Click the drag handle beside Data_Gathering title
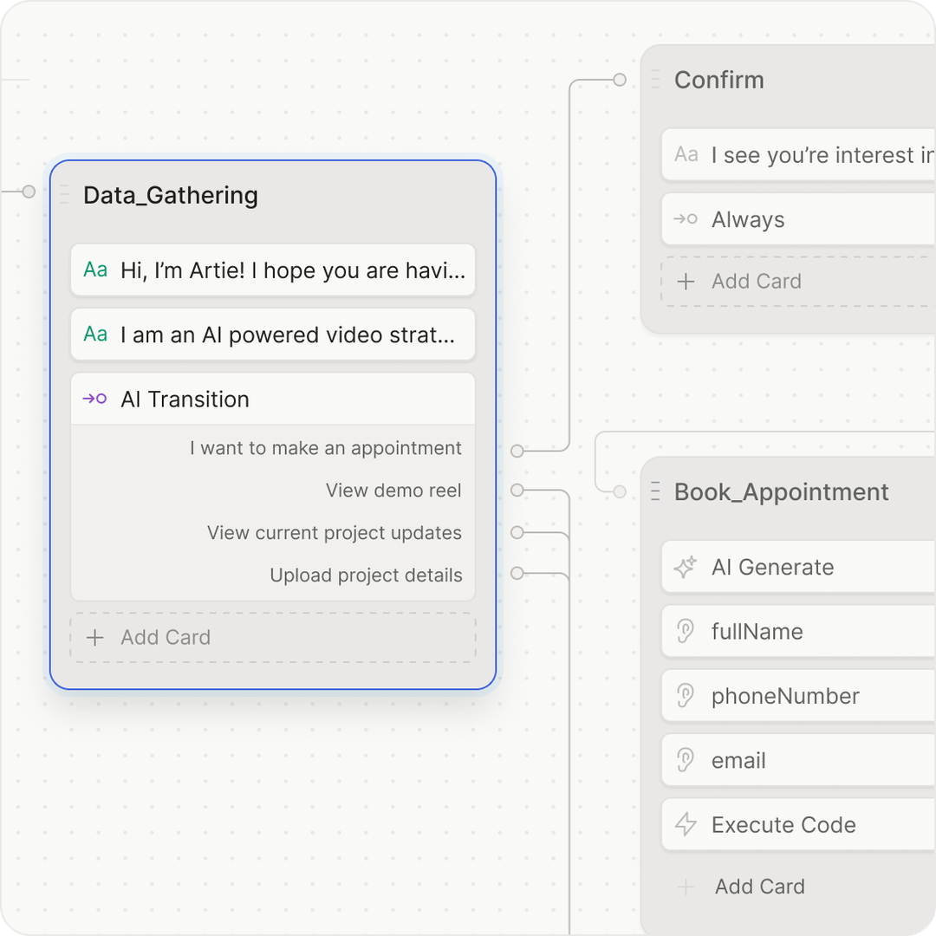 63,195
